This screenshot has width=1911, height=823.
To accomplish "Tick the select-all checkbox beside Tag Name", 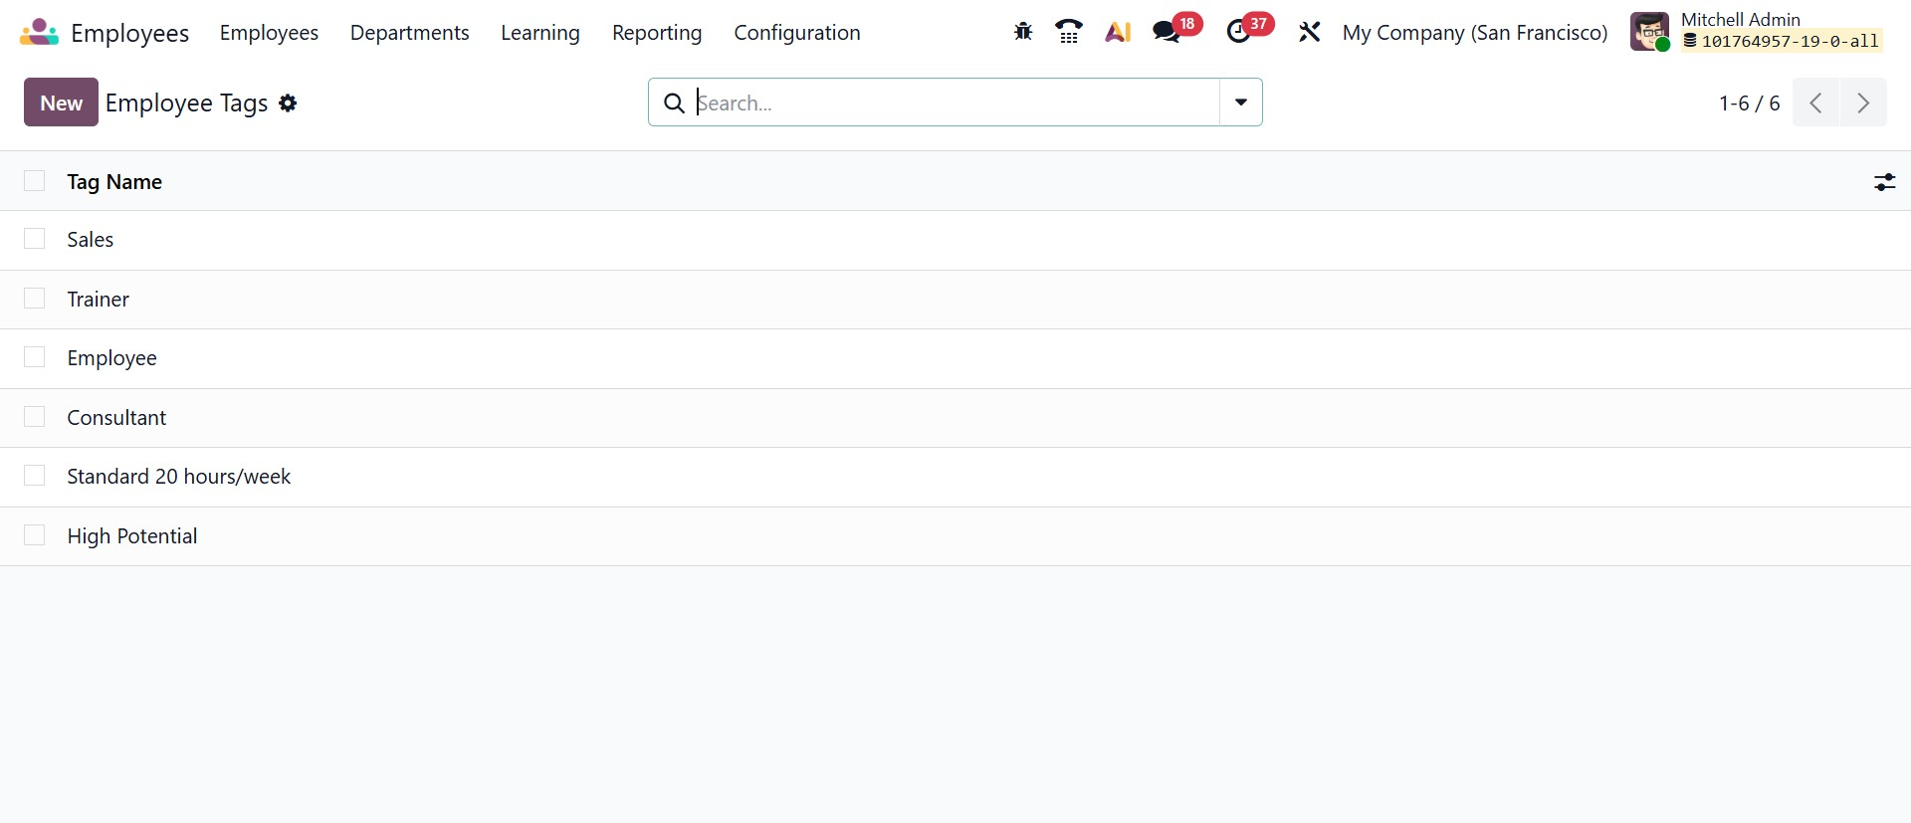I will 35,180.
